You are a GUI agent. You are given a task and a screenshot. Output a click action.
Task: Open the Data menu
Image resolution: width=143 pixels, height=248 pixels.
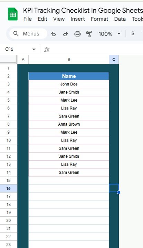(x=120, y=19)
